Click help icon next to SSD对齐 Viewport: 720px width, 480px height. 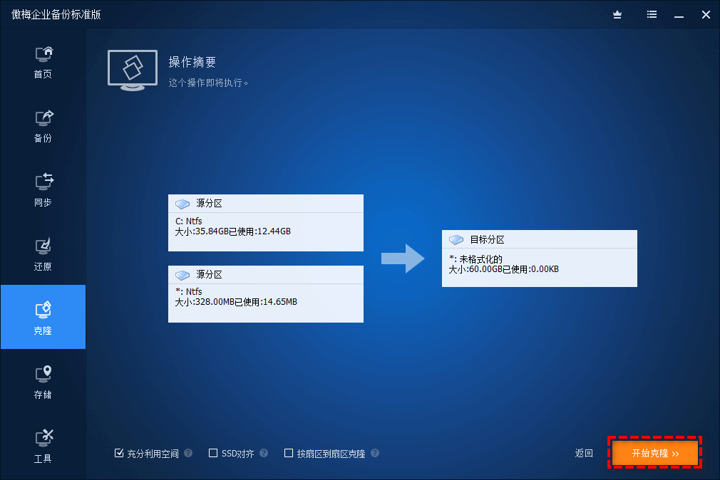264,454
